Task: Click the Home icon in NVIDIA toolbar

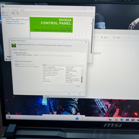Action: 18,13
